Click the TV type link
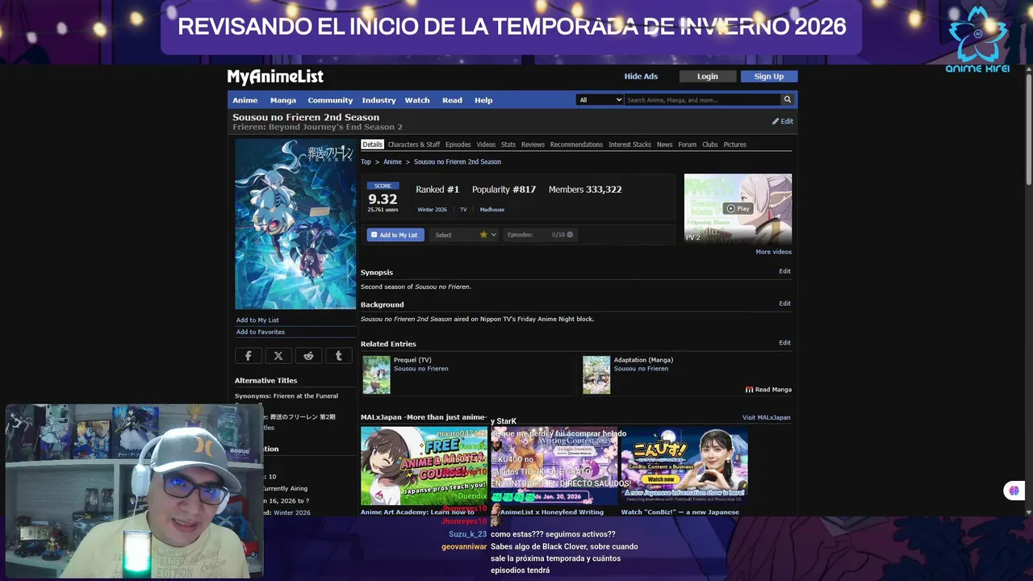Image resolution: width=1033 pixels, height=581 pixels. 463,210
